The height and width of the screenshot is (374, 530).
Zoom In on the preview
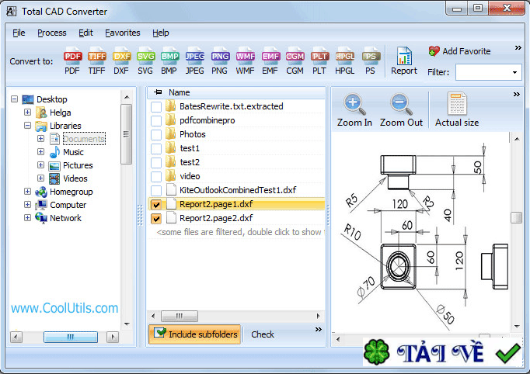[x=354, y=110]
